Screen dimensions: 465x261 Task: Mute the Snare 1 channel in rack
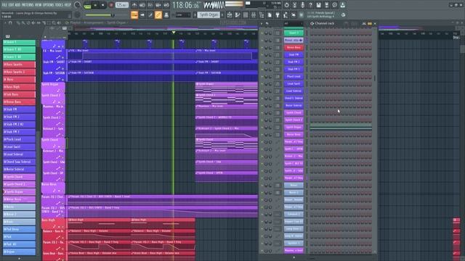pos(262,33)
